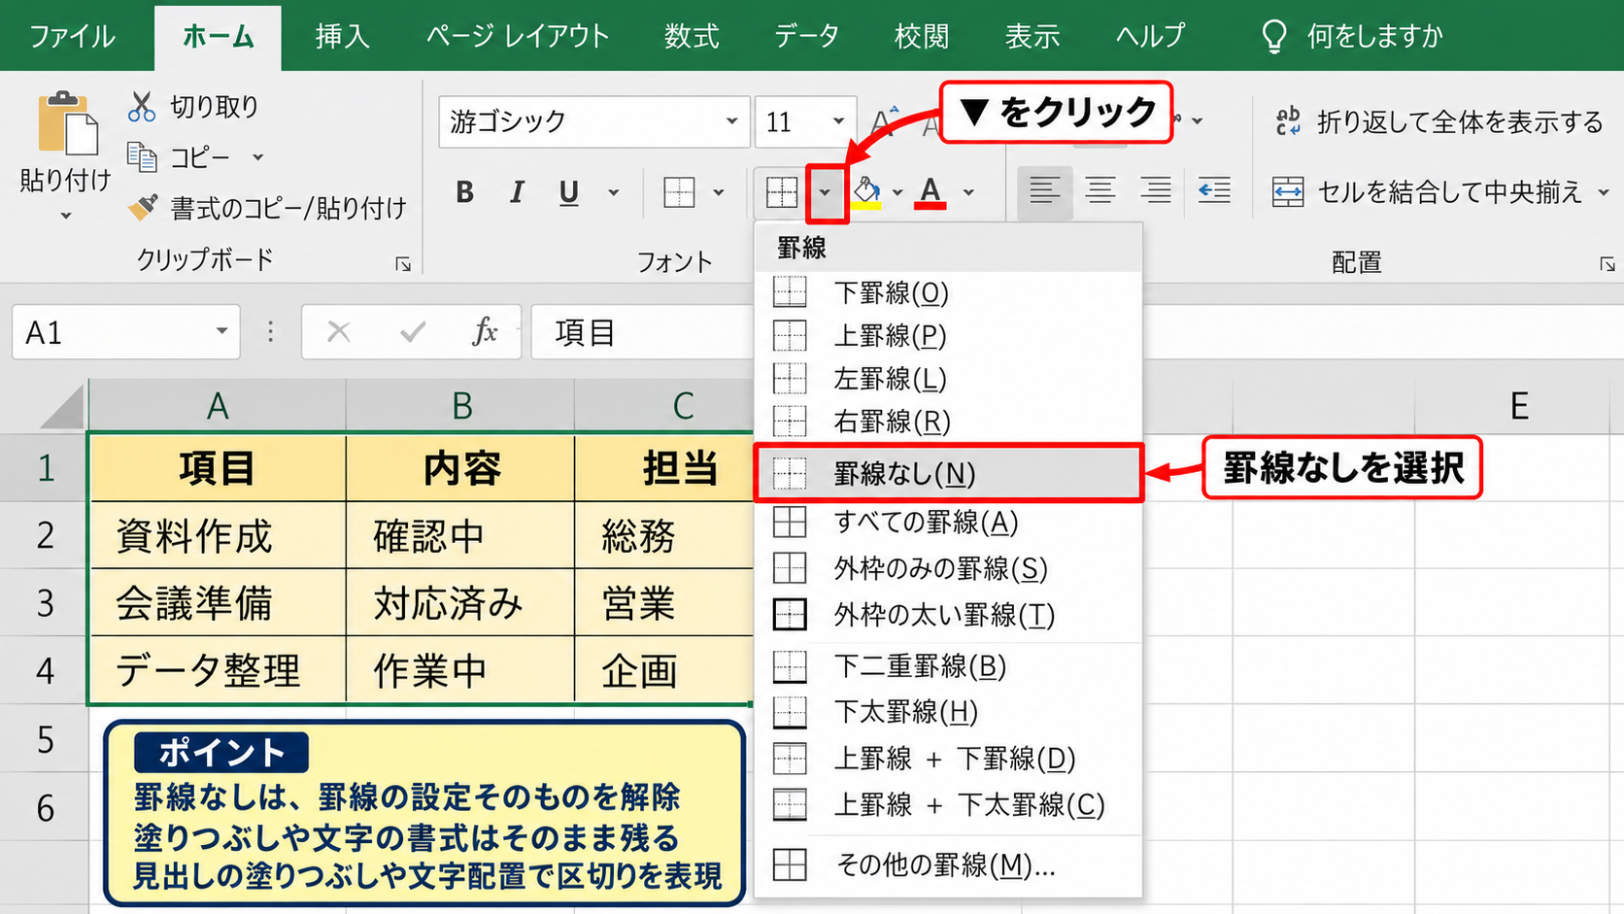Select 罫線なし(N) from menu
1624x914 pixels.
[948, 474]
